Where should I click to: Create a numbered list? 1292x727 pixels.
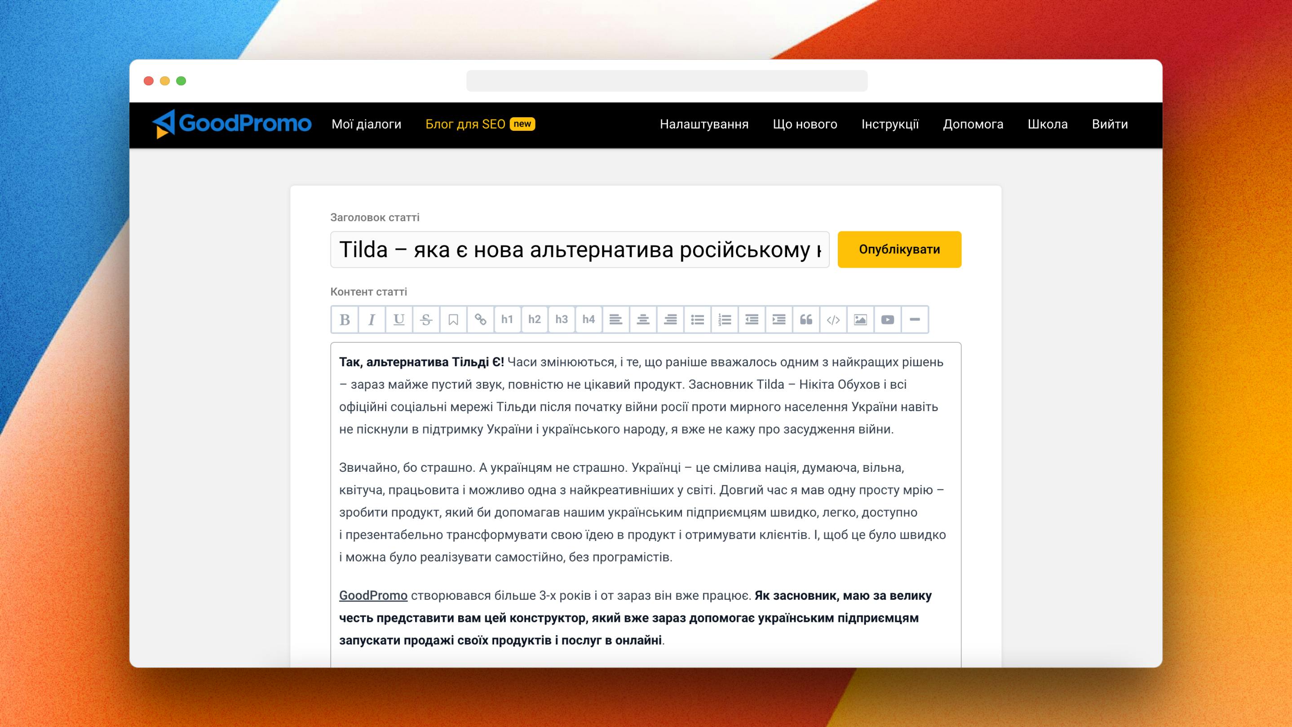click(x=725, y=319)
